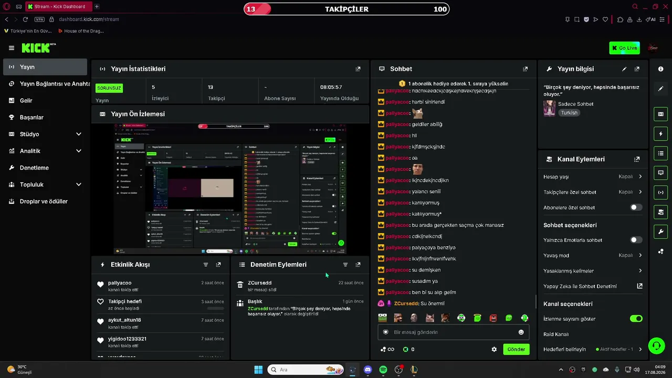Click the profile avatar in top bar
The width and height of the screenshot is (672, 378).
pos(653,48)
